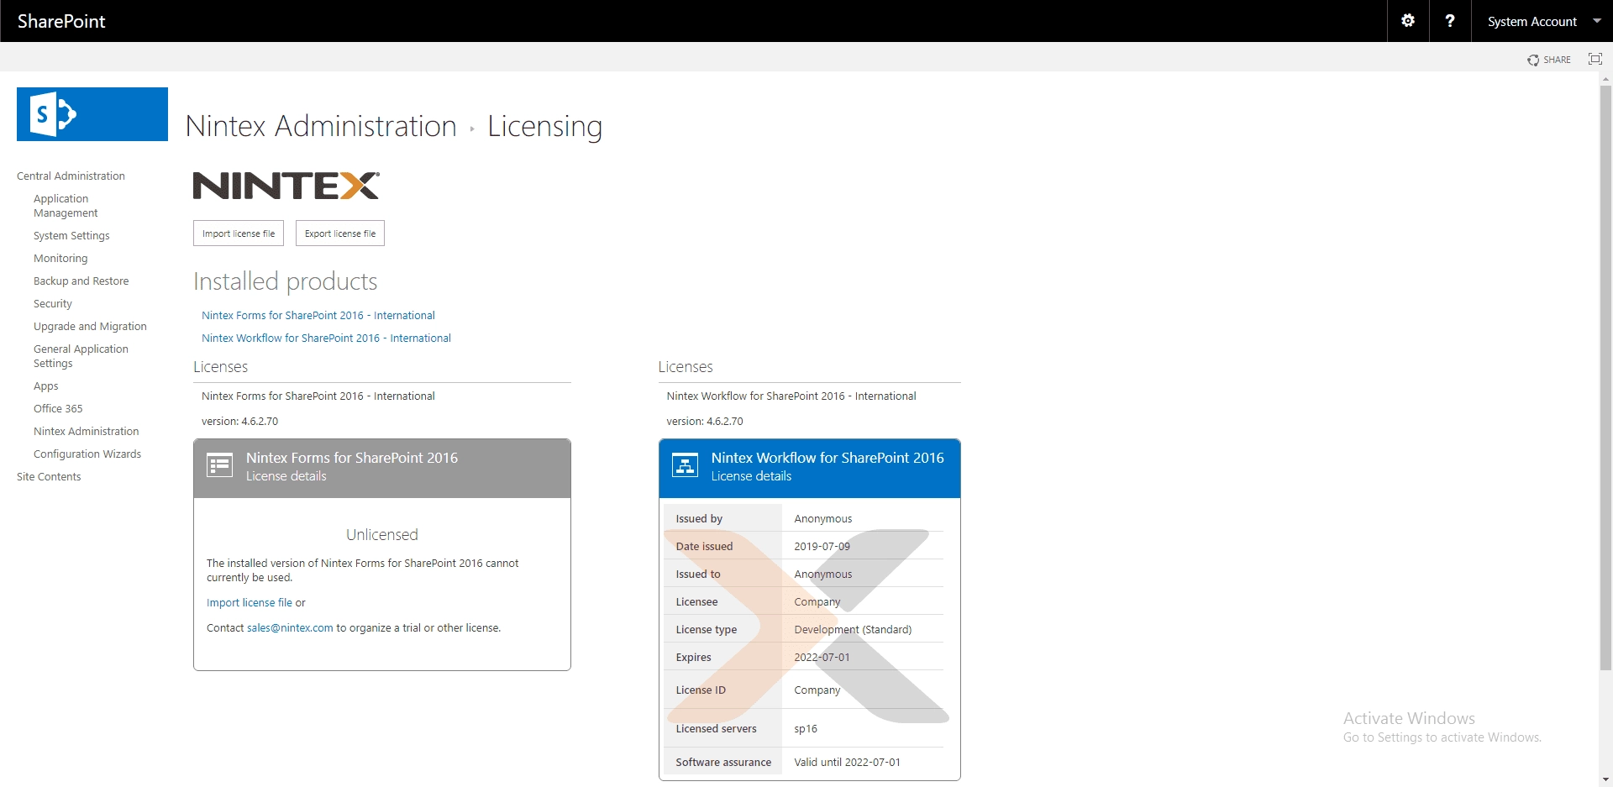Image resolution: width=1613 pixels, height=787 pixels.
Task: Click the 'Issued by' row label
Action: (x=699, y=518)
